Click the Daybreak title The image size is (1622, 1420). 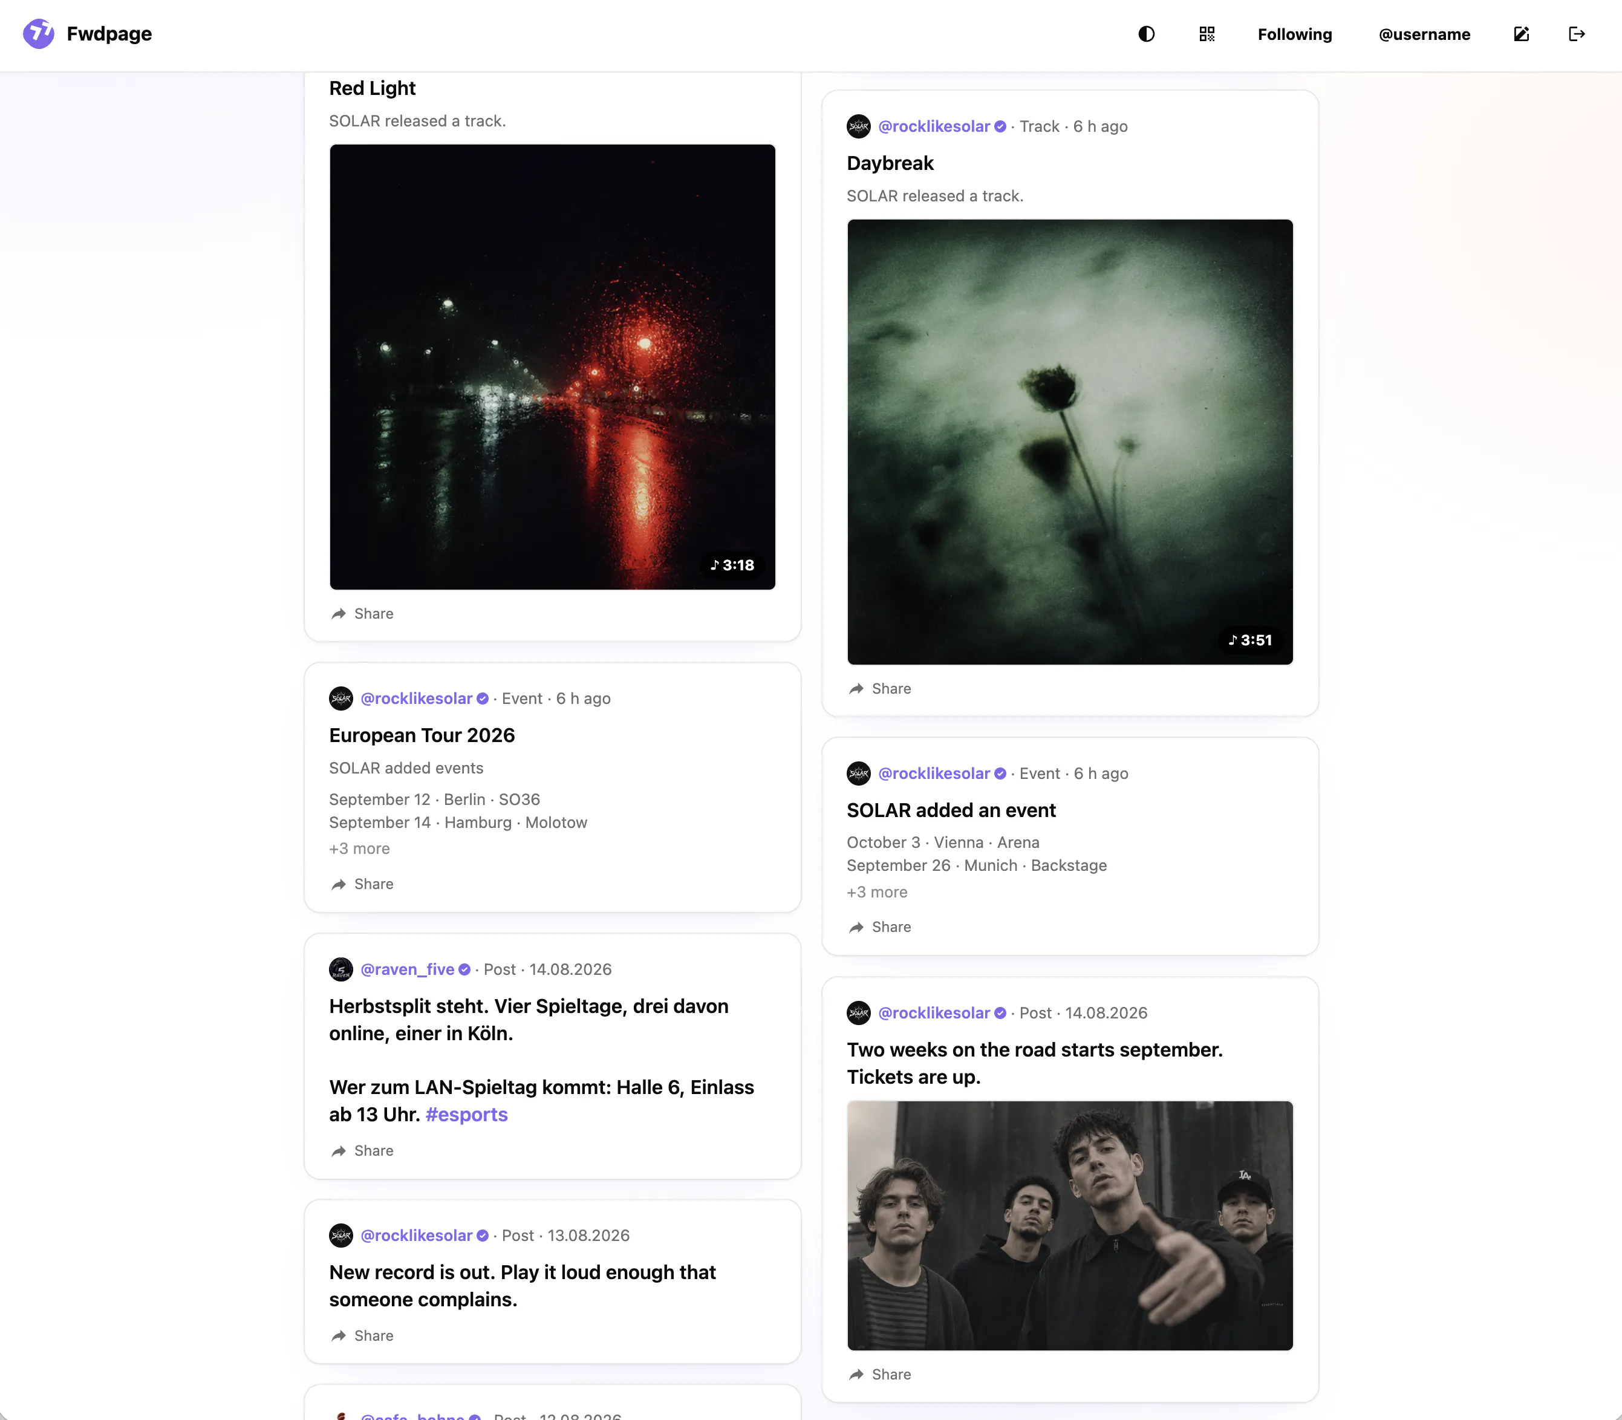coord(890,163)
